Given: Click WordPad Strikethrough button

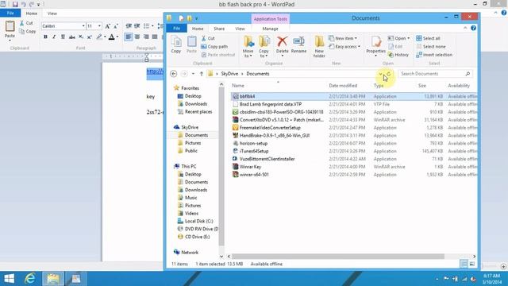Looking at the screenshot, I should tap(72, 37).
